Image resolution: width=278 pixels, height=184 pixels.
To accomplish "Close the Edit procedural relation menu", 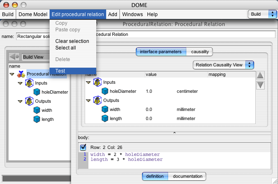I will (78, 14).
